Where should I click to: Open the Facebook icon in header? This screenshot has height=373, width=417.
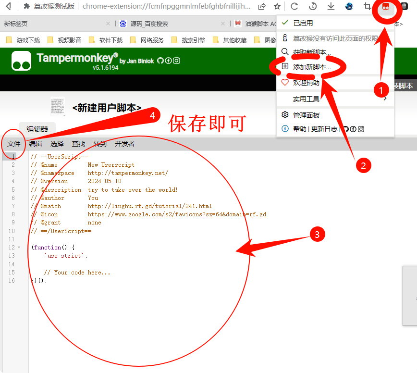[x=168, y=61]
